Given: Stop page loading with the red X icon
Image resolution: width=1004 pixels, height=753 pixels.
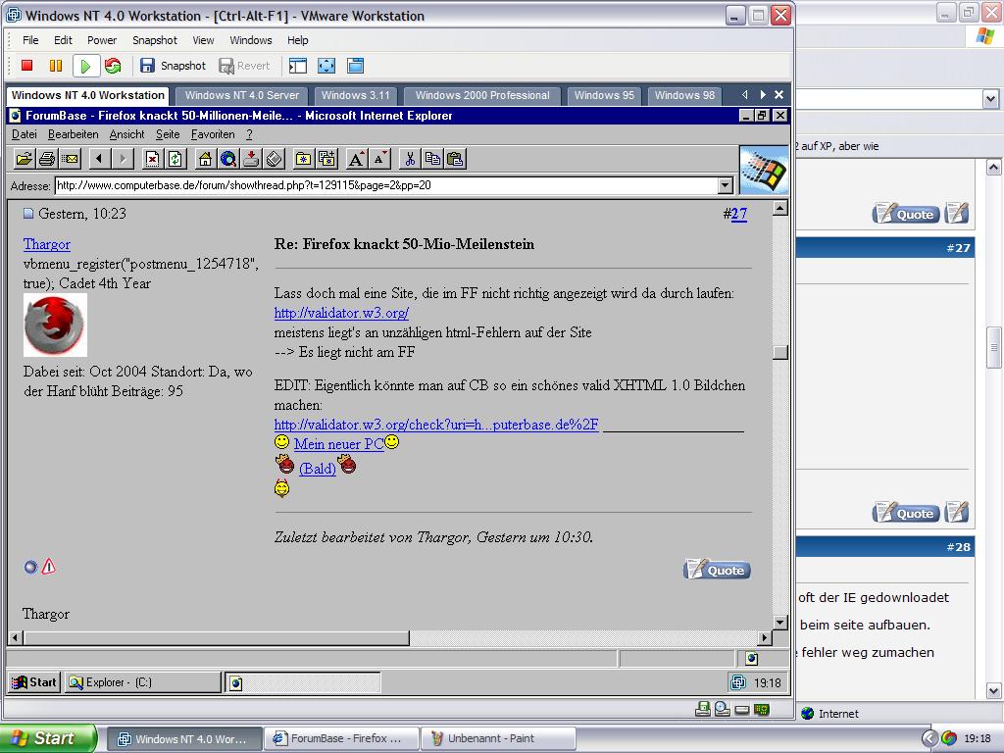Looking at the screenshot, I should coord(152,159).
